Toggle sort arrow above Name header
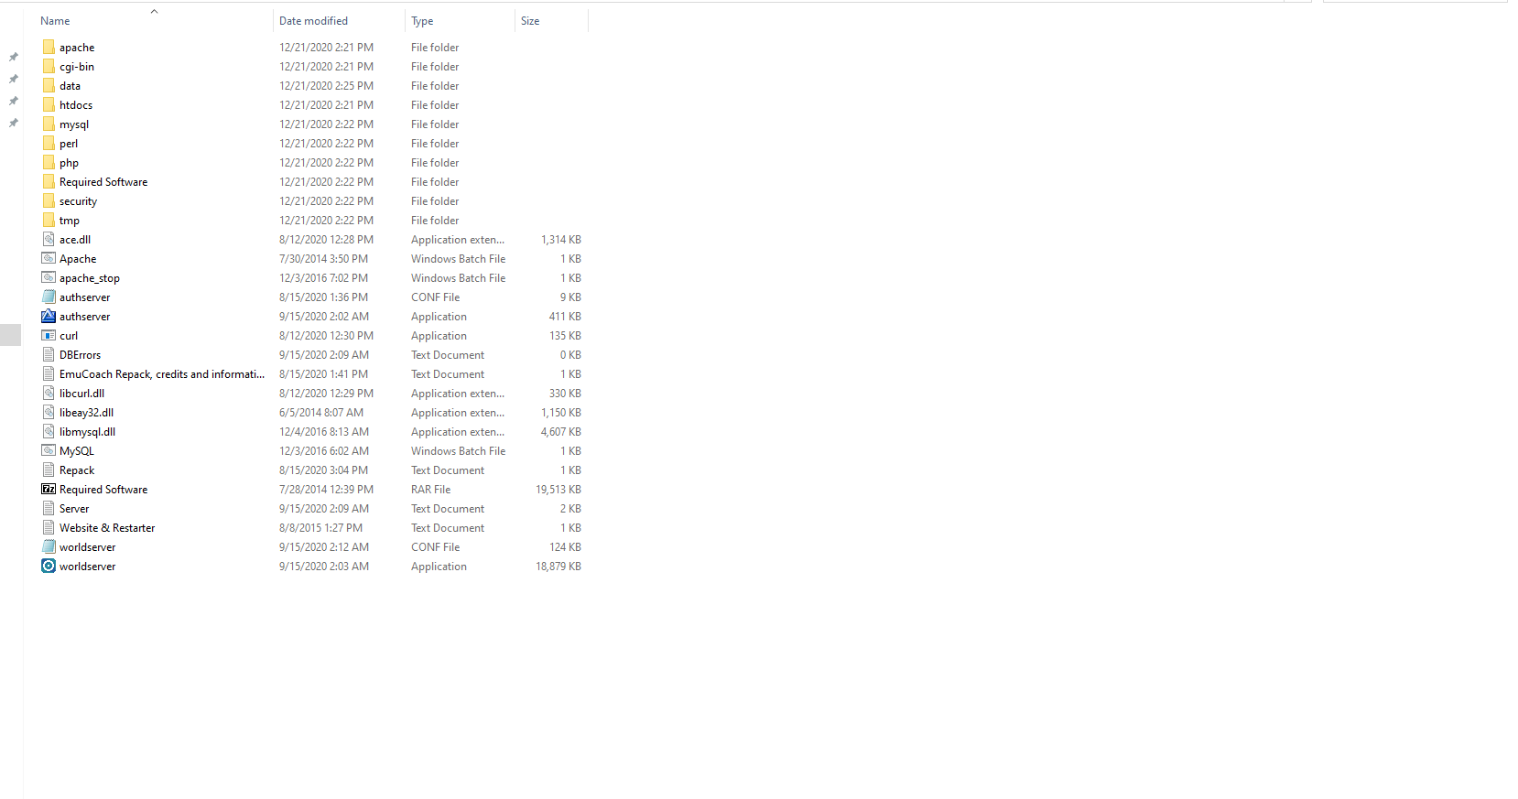 [x=154, y=11]
